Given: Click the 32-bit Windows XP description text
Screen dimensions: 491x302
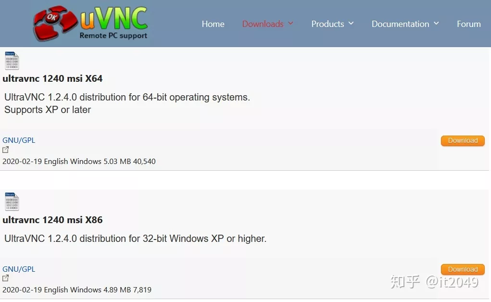Looking at the screenshot, I should coord(135,239).
